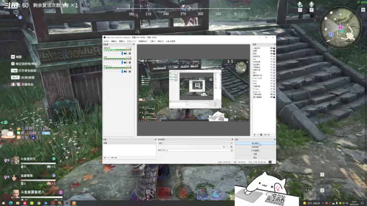The image size is (367, 206).
Task: Add a new scene with plus icon
Action: [x=105, y=157]
